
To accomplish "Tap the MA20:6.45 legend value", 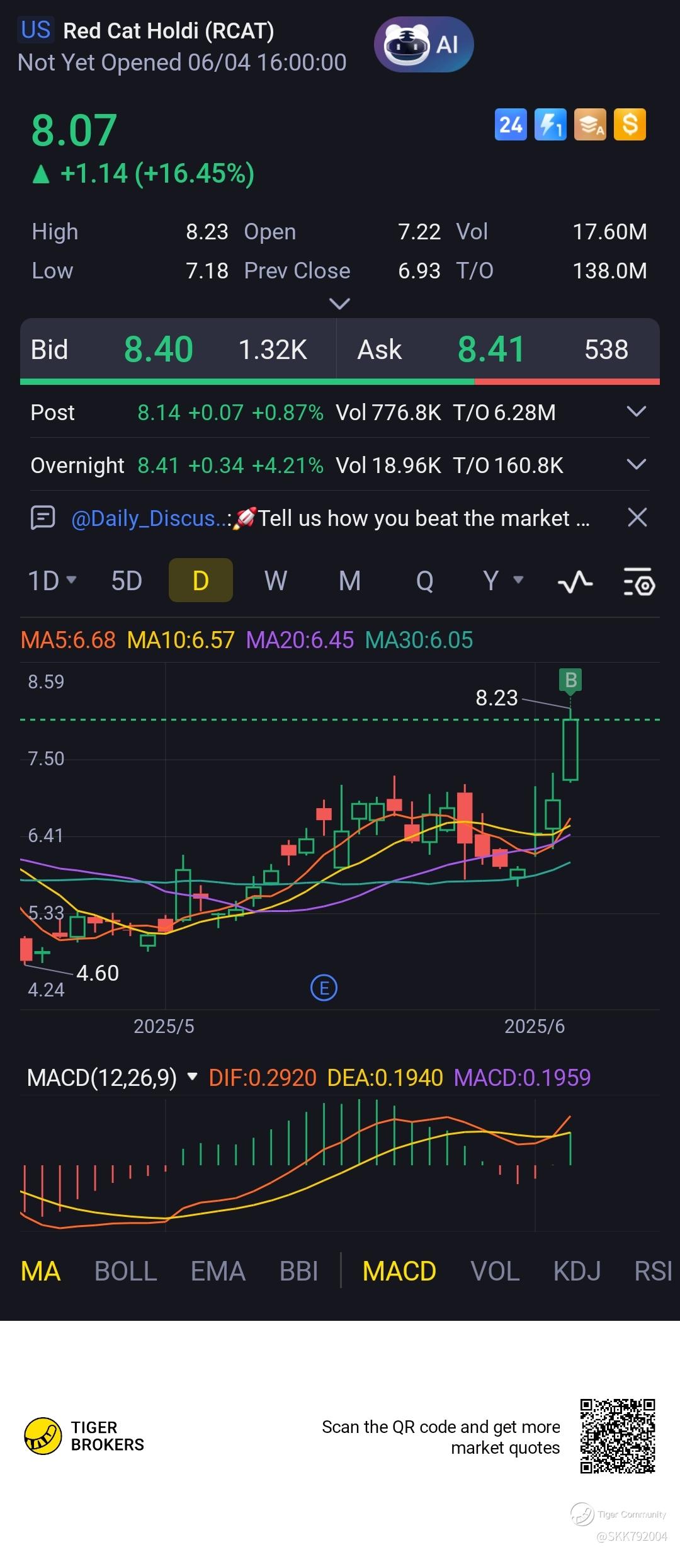I will (300, 640).
